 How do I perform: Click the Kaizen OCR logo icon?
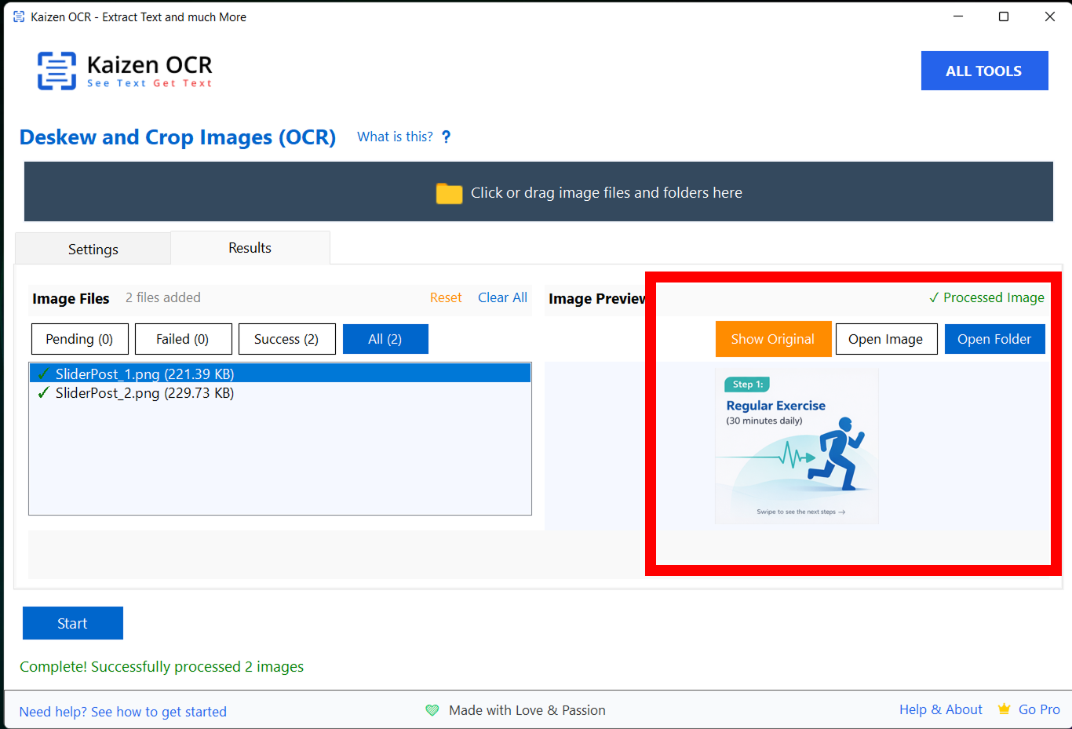click(x=57, y=71)
